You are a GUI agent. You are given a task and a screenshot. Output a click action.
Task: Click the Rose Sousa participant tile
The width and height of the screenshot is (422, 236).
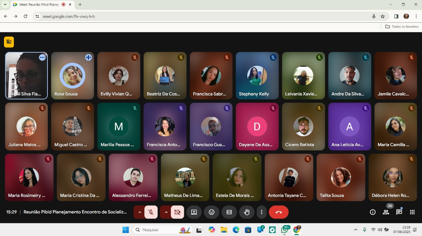pyautogui.click(x=73, y=76)
